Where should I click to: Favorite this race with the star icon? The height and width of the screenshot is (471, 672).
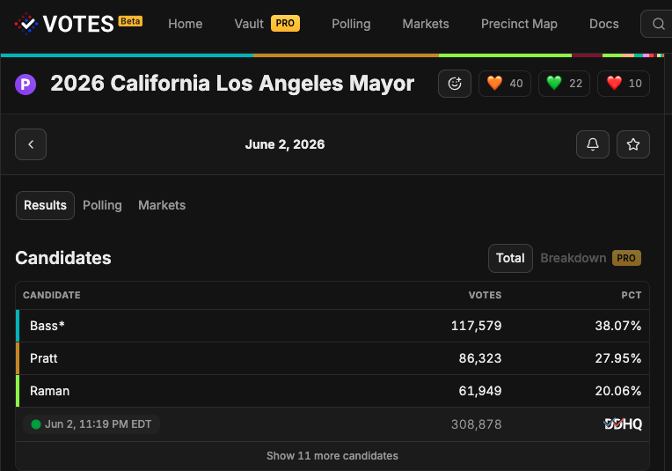click(633, 144)
